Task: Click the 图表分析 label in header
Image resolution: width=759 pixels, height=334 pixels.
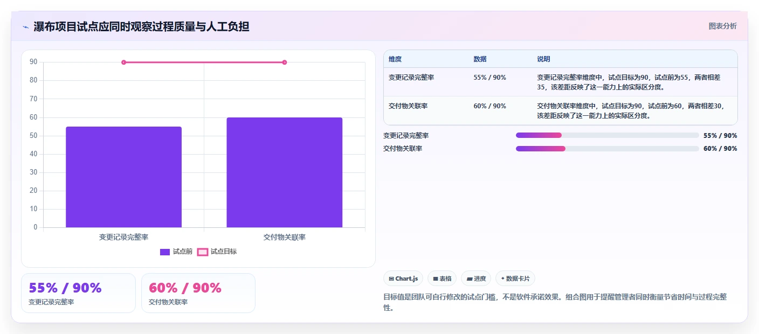Action: coord(722,26)
